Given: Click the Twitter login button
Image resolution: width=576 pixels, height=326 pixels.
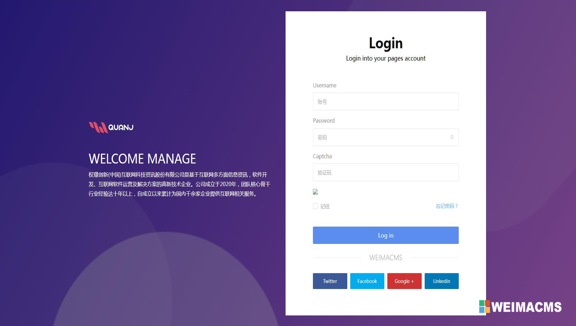Looking at the screenshot, I should (330, 281).
